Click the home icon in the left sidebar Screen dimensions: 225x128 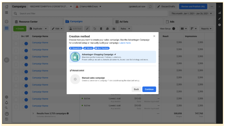coord(7,7)
